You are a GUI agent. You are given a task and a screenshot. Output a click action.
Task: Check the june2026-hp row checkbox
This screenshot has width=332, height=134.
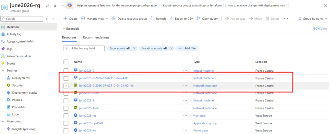point(66,116)
